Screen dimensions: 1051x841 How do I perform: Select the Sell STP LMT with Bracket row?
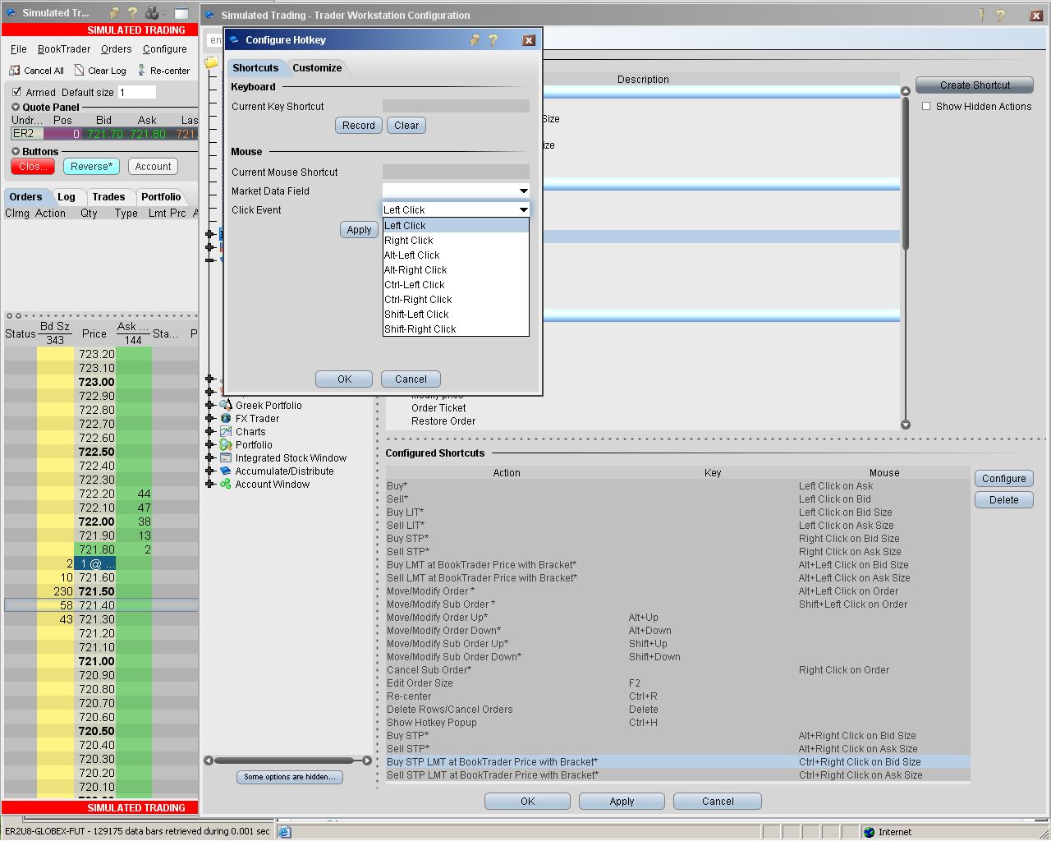pos(493,775)
